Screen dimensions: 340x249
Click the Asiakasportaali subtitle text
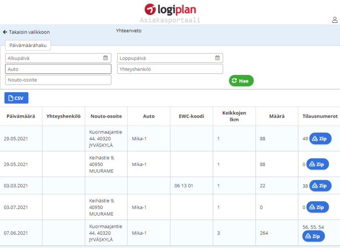[x=170, y=20]
